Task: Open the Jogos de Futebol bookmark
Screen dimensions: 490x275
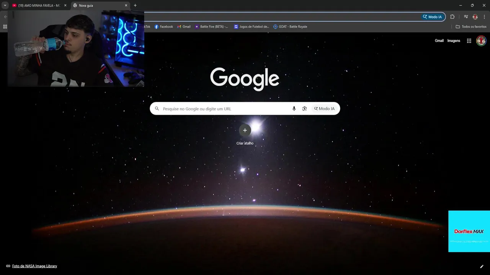Action: [x=252, y=27]
